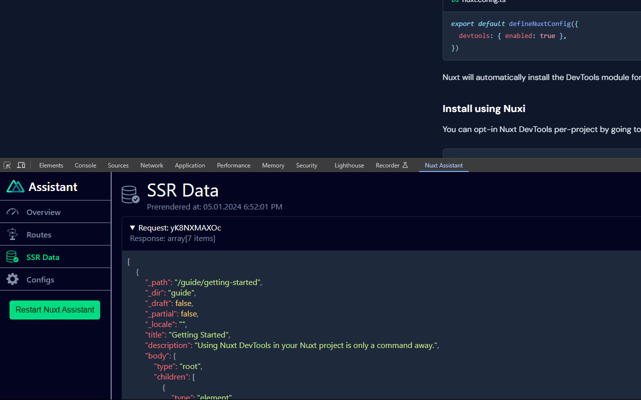Open the Routes sidebar item

point(39,234)
